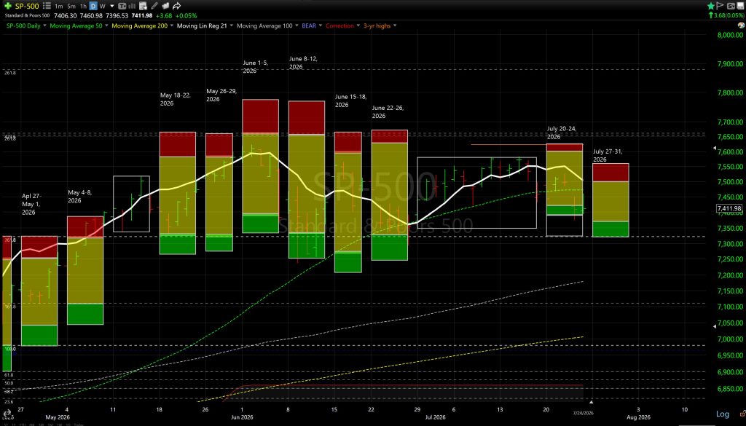The width and height of the screenshot is (746, 426).
Task: Open the add note icon
Action: coord(144,6)
